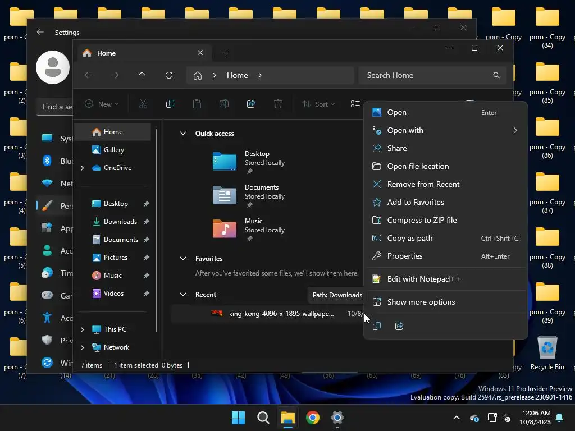
Task: Click the taskbar clock showing 12:06 AM
Action: 535,418
